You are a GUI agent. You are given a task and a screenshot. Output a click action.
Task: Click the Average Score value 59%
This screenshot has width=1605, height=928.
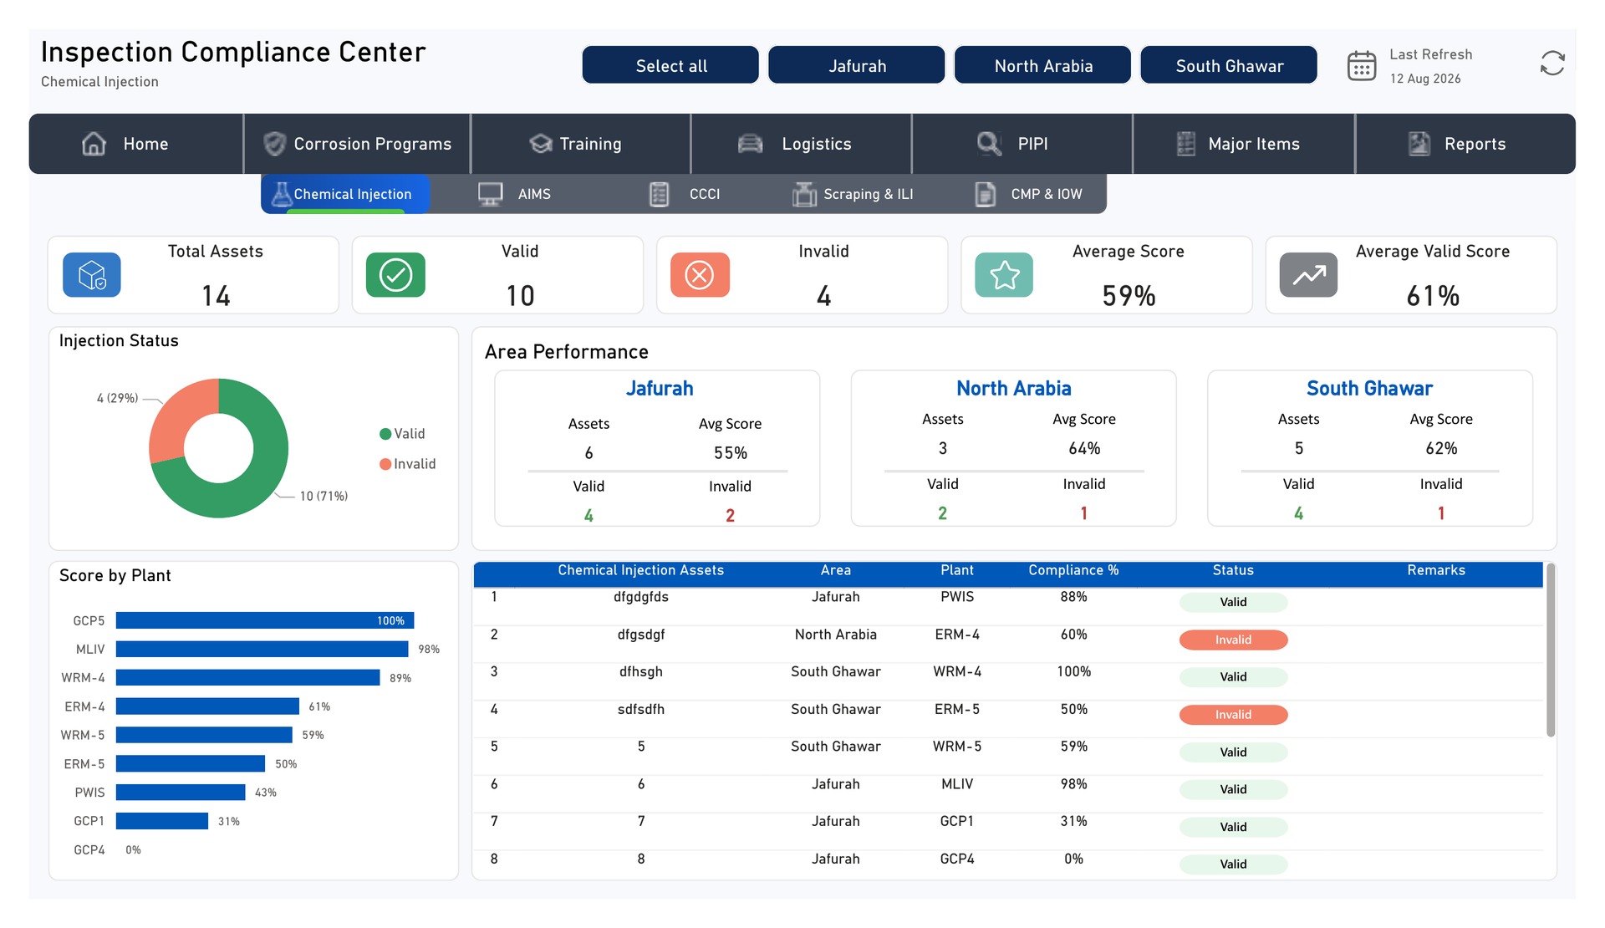[x=1129, y=296]
